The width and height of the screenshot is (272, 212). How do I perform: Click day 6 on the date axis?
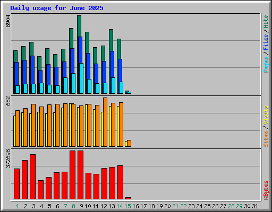pyautogui.click(x=57, y=206)
